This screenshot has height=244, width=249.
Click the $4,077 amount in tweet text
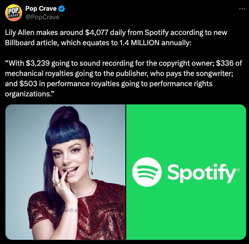(97, 32)
